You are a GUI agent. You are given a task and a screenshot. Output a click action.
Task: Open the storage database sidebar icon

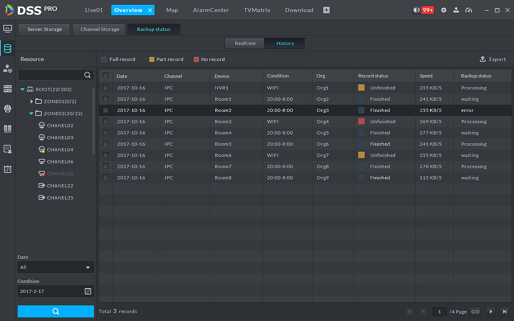7,49
